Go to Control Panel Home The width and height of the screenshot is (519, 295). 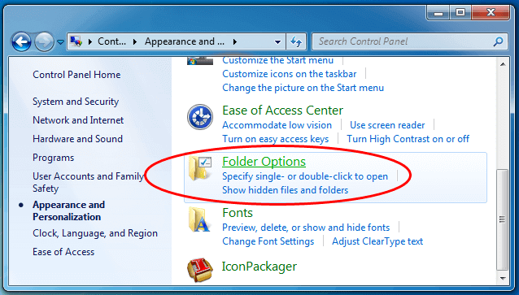coord(76,75)
